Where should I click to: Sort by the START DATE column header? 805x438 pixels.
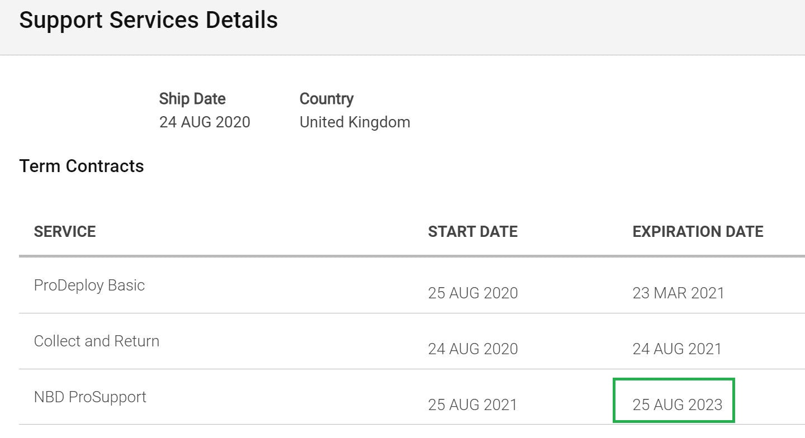click(473, 231)
